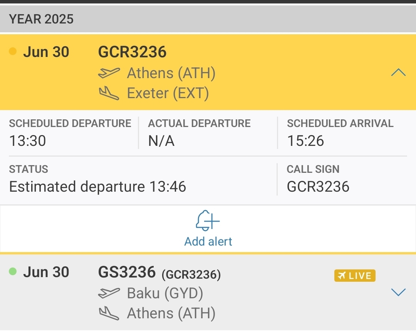Click the YEAR 2025 section header
Viewport: 416px width, 331px height.
(41, 18)
